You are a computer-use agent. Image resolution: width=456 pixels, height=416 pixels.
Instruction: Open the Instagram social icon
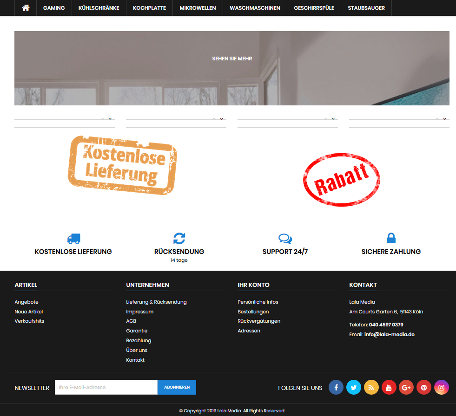(x=442, y=387)
